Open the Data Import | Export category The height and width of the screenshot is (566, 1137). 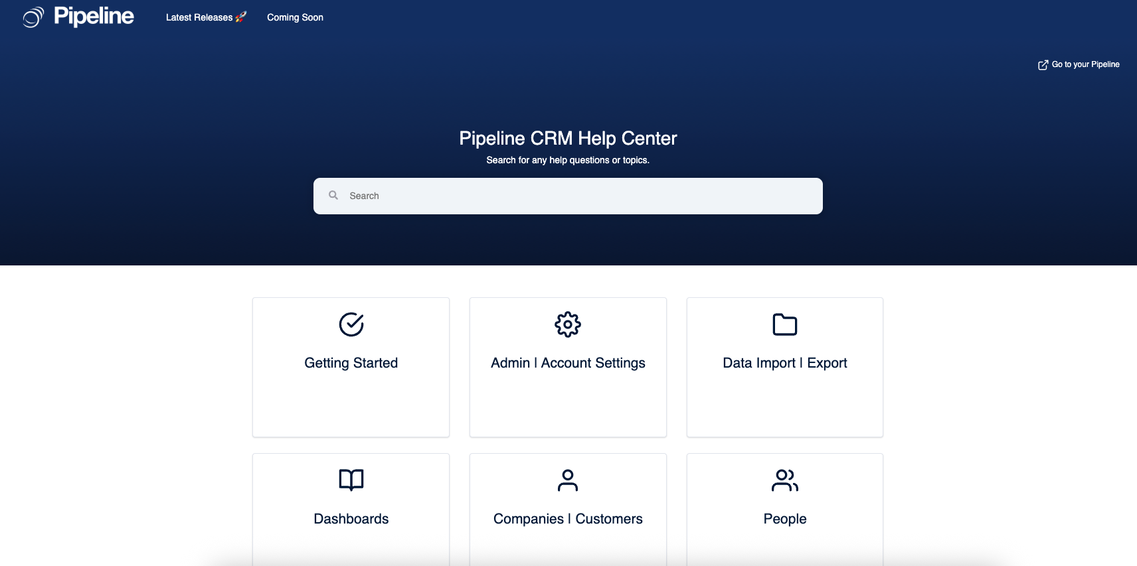785,367
